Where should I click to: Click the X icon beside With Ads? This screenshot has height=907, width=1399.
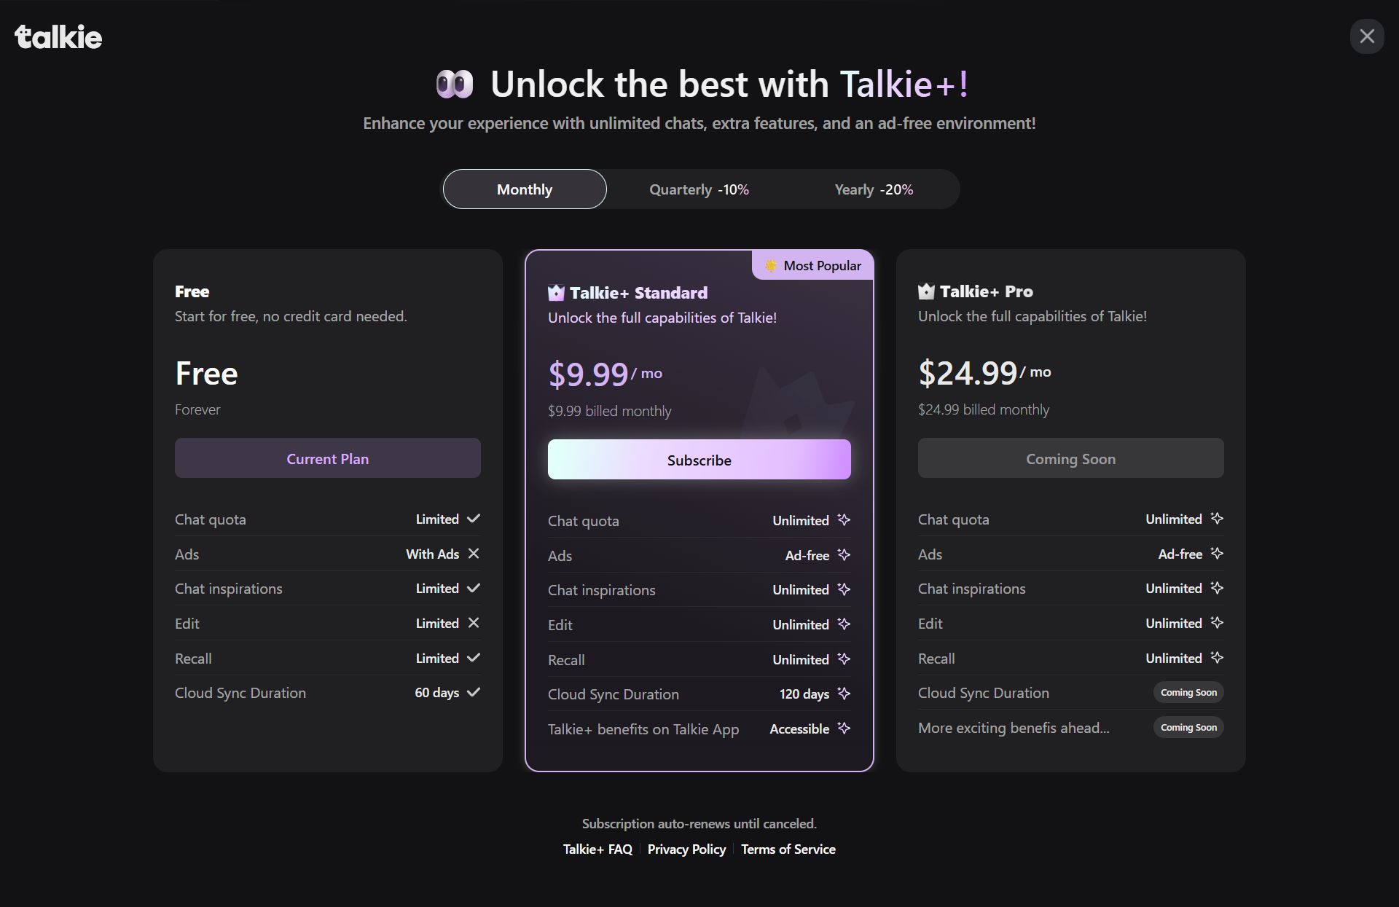coord(474,554)
